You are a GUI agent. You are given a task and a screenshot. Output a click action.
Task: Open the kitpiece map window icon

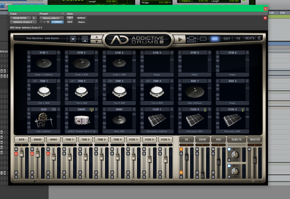191,39
